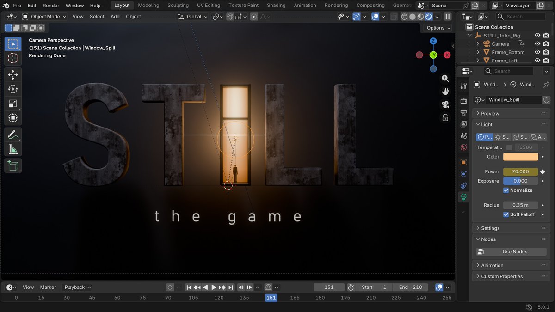Toggle fake user shield for Window_Spill
The height and width of the screenshot is (312, 555).
546,100
